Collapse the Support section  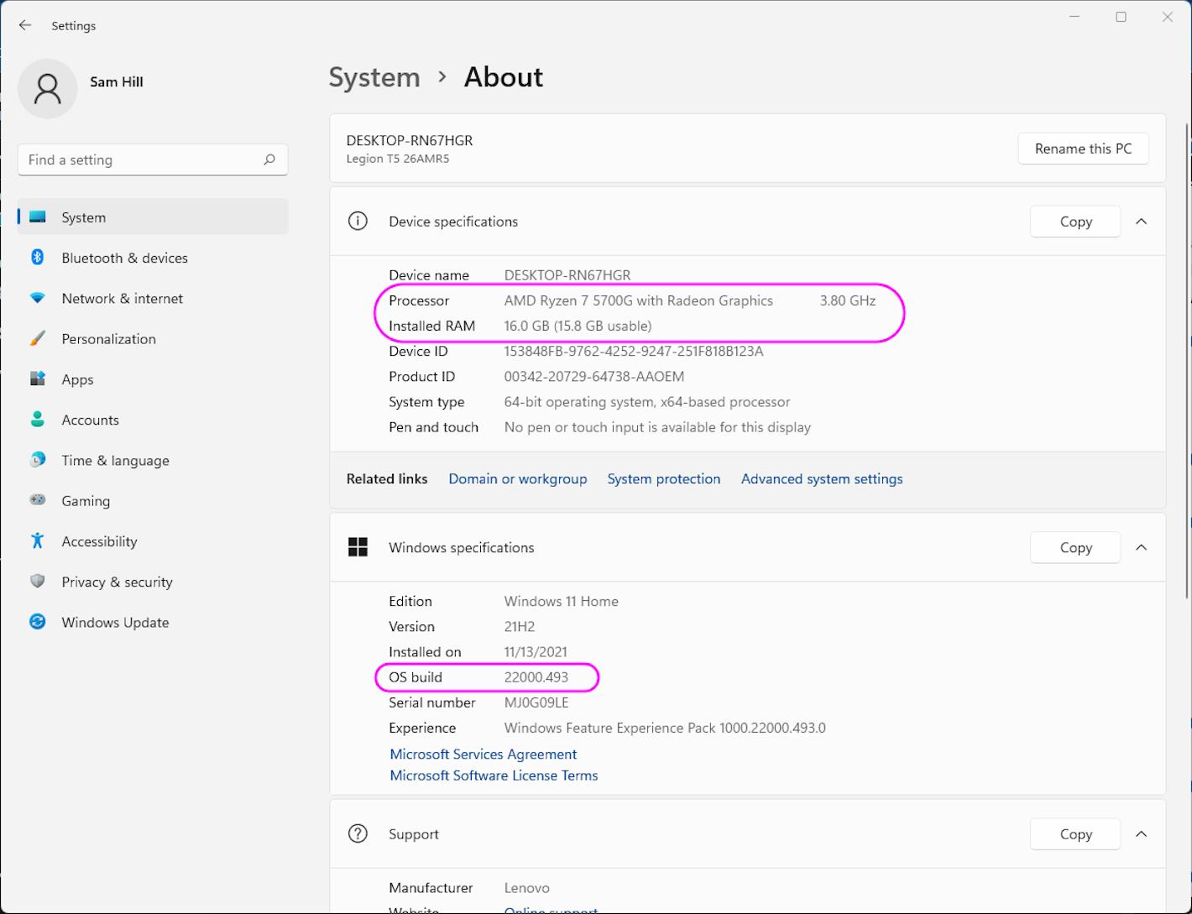[x=1141, y=833]
